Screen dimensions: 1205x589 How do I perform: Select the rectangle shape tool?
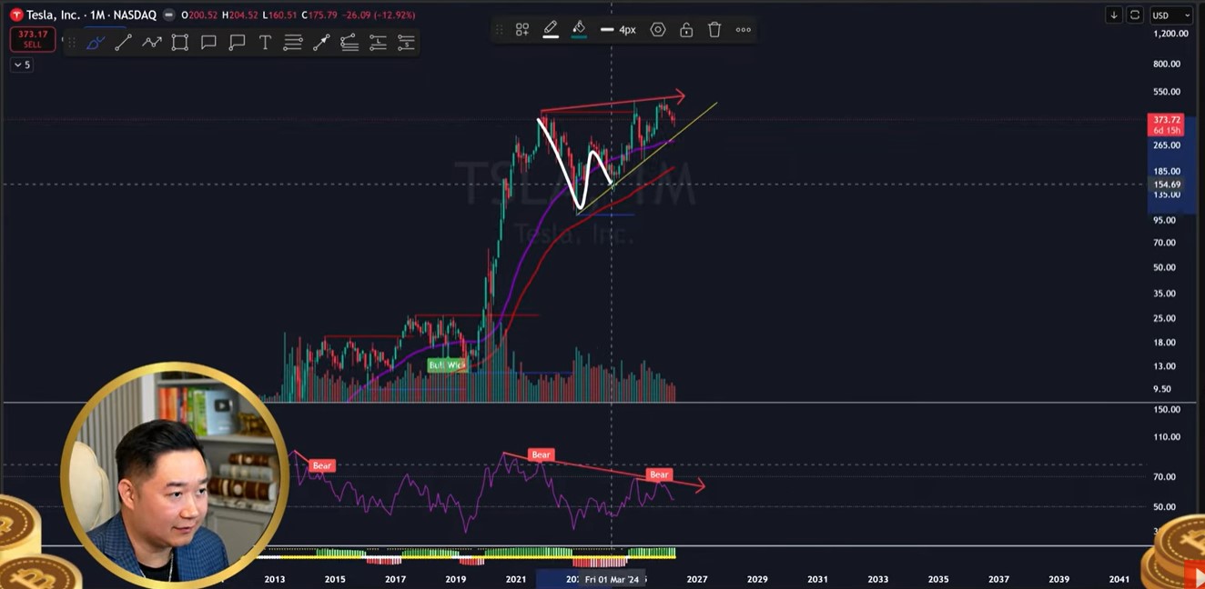tap(180, 42)
